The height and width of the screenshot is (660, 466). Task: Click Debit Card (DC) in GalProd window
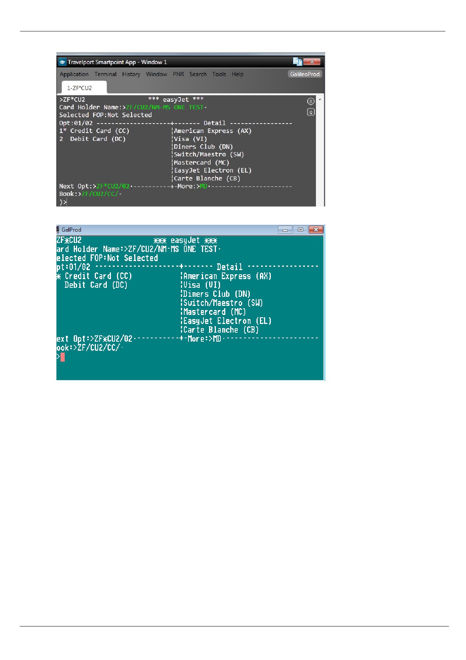point(96,285)
